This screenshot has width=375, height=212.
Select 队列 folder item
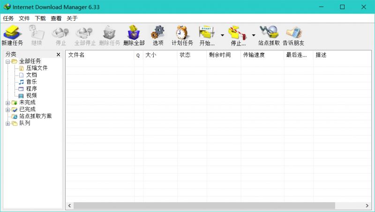click(x=25, y=123)
